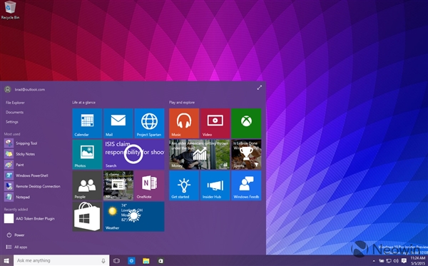Open Task View from taskbar
The width and height of the screenshot is (428, 266).
(x=116, y=261)
